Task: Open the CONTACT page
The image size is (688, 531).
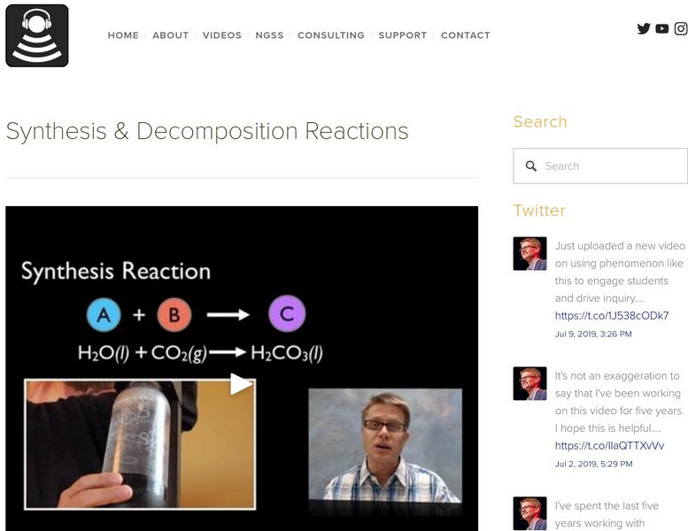Action: [x=465, y=35]
